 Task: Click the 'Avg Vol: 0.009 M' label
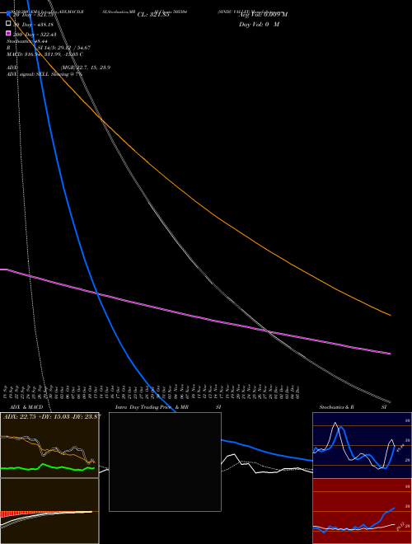263,15
